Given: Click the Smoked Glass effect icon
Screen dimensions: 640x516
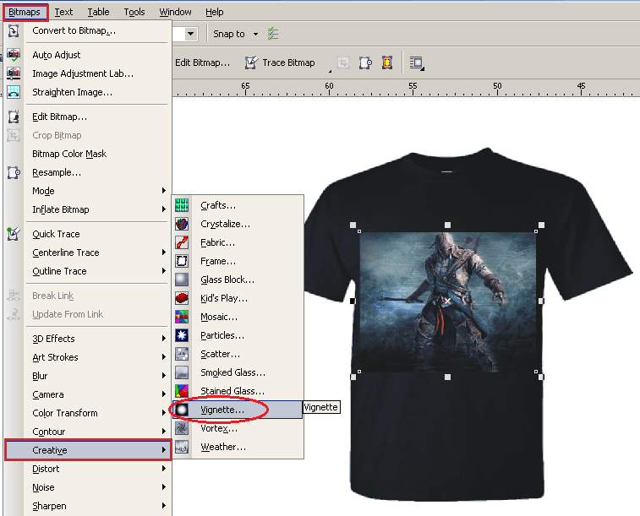Looking at the screenshot, I should [x=182, y=372].
